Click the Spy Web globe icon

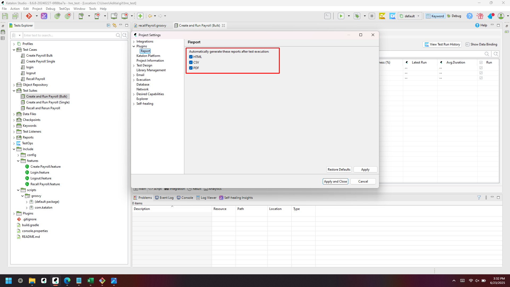point(57,16)
